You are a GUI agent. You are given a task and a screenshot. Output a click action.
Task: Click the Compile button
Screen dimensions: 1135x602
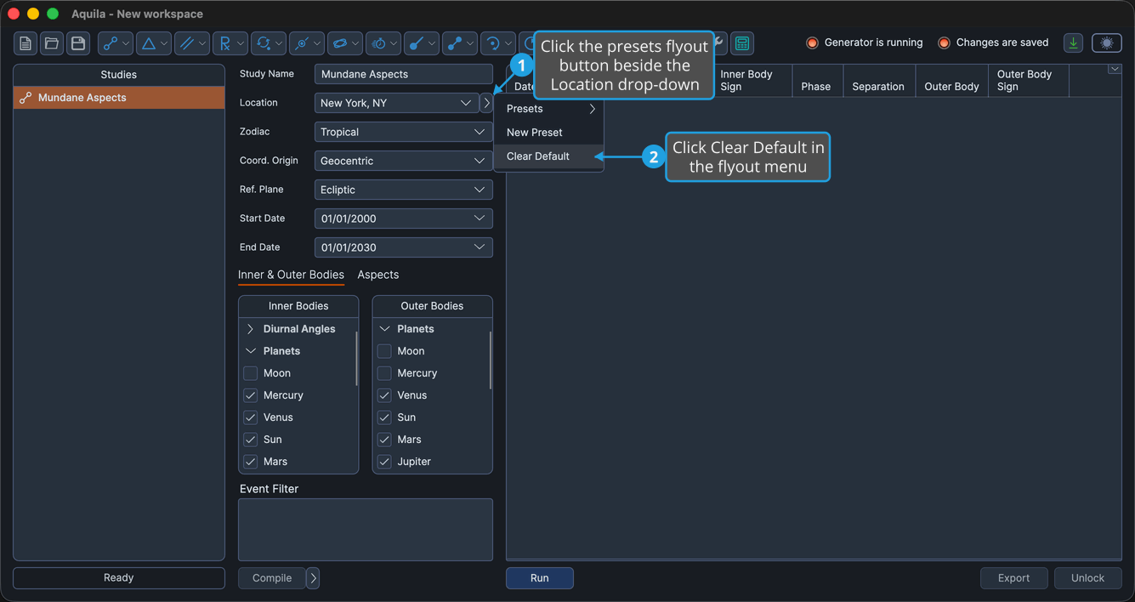click(x=272, y=578)
